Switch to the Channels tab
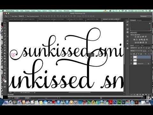The height and width of the screenshot is (115, 153). tap(137, 45)
